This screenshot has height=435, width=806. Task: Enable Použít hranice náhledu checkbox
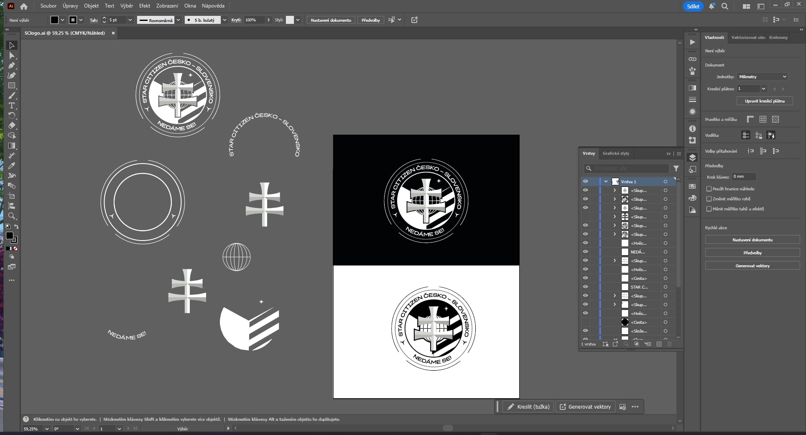[x=709, y=189]
